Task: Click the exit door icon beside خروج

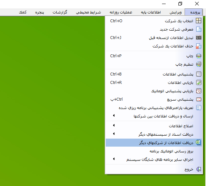Action: (x=198, y=169)
